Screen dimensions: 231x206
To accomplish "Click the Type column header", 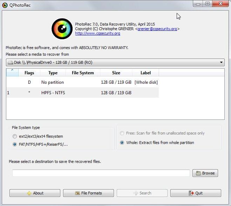I will pyautogui.click(x=53, y=73).
